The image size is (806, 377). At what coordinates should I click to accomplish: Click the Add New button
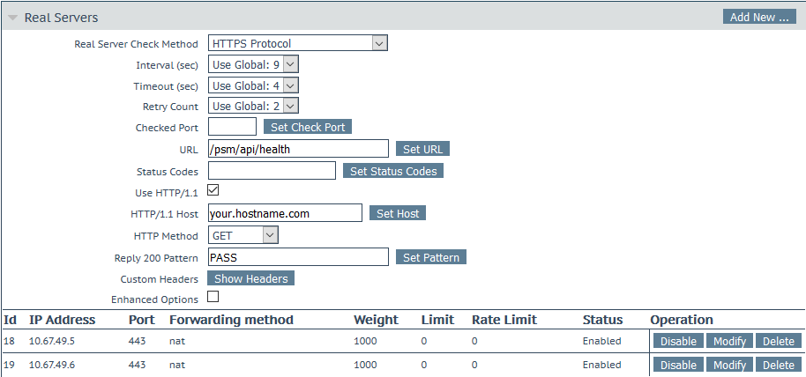click(x=759, y=17)
